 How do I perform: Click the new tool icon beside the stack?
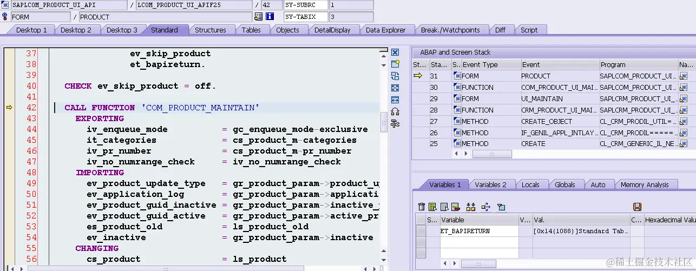point(395,64)
